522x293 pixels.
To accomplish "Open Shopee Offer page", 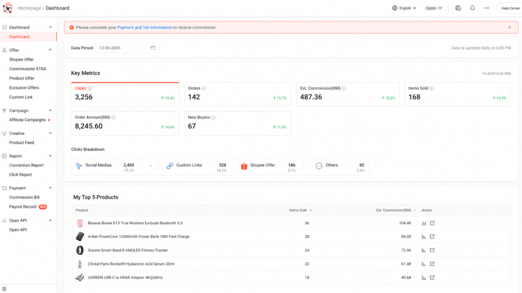I will (21, 60).
